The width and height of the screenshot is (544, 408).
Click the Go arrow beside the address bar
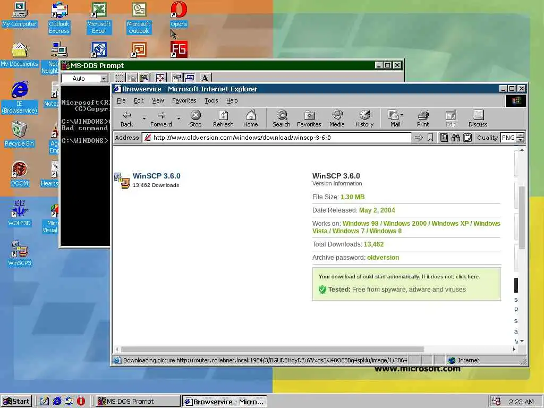[419, 138]
